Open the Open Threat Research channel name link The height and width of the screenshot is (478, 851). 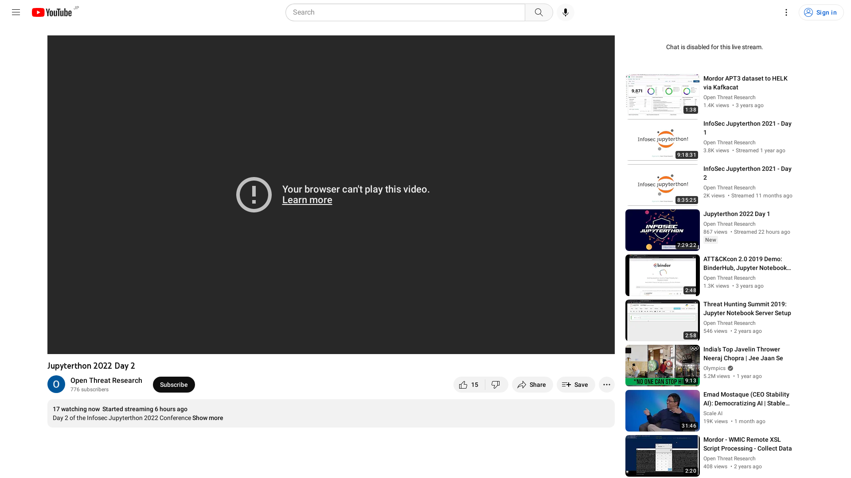pyautogui.click(x=106, y=380)
